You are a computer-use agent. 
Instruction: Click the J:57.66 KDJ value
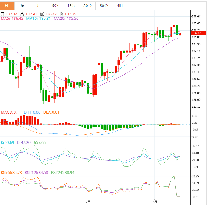pos(40,143)
